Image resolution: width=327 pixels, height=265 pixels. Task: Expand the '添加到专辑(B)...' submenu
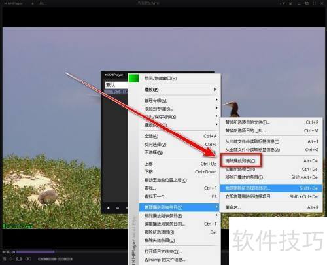180,109
